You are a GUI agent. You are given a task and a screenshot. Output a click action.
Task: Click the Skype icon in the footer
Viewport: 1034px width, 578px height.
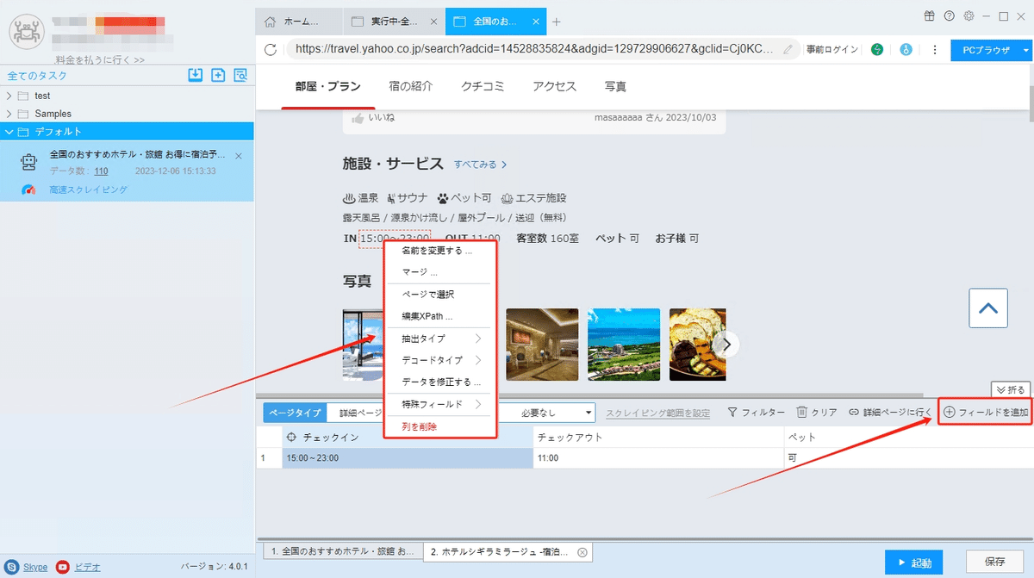point(11,567)
